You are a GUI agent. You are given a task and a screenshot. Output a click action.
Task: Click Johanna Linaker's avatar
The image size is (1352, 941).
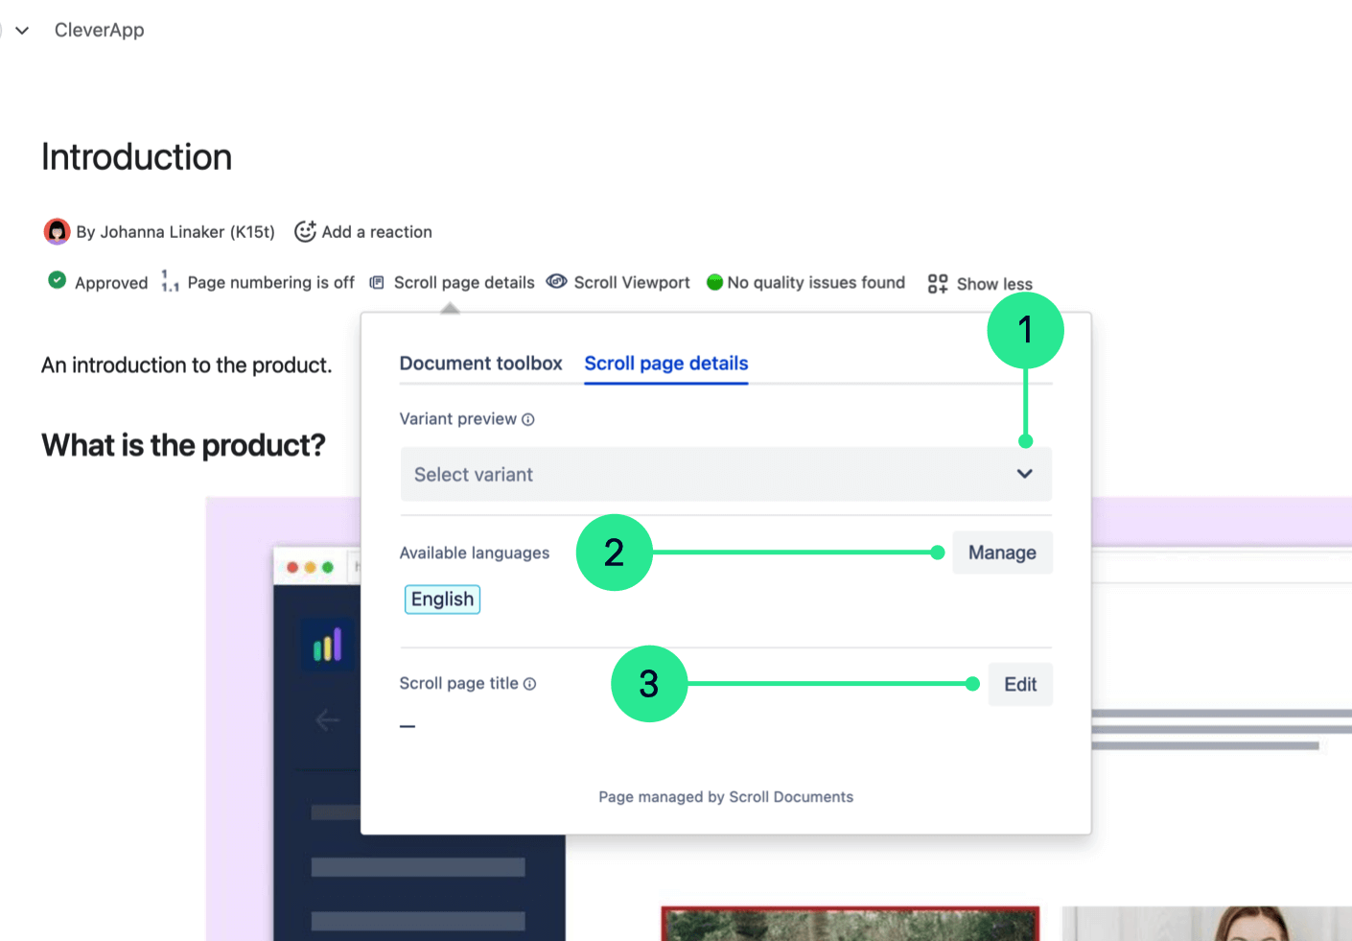coord(57,231)
